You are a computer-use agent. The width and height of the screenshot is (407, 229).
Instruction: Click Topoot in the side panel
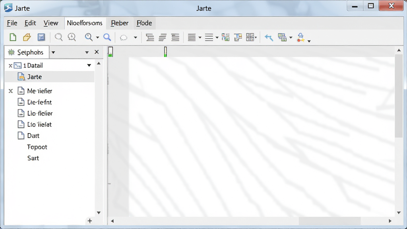click(37, 147)
